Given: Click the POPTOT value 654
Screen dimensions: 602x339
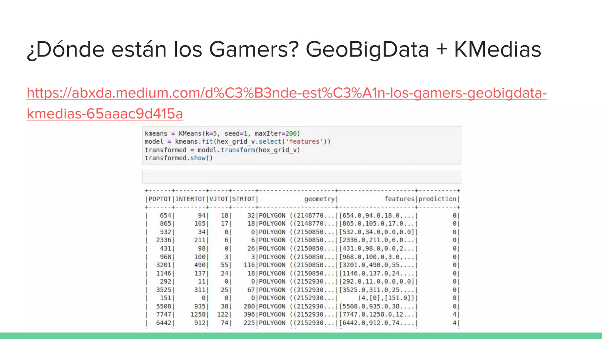Looking at the screenshot, I should (x=165, y=215).
